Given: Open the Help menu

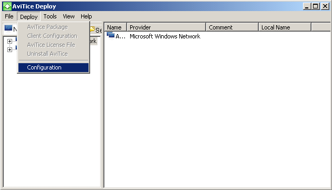Looking at the screenshot, I should (x=86, y=16).
